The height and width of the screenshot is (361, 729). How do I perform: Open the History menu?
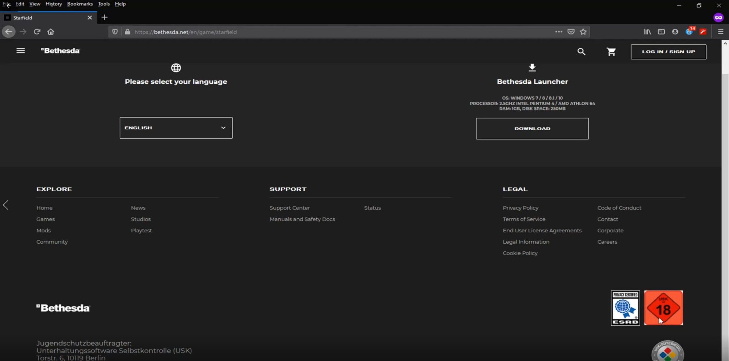click(54, 4)
